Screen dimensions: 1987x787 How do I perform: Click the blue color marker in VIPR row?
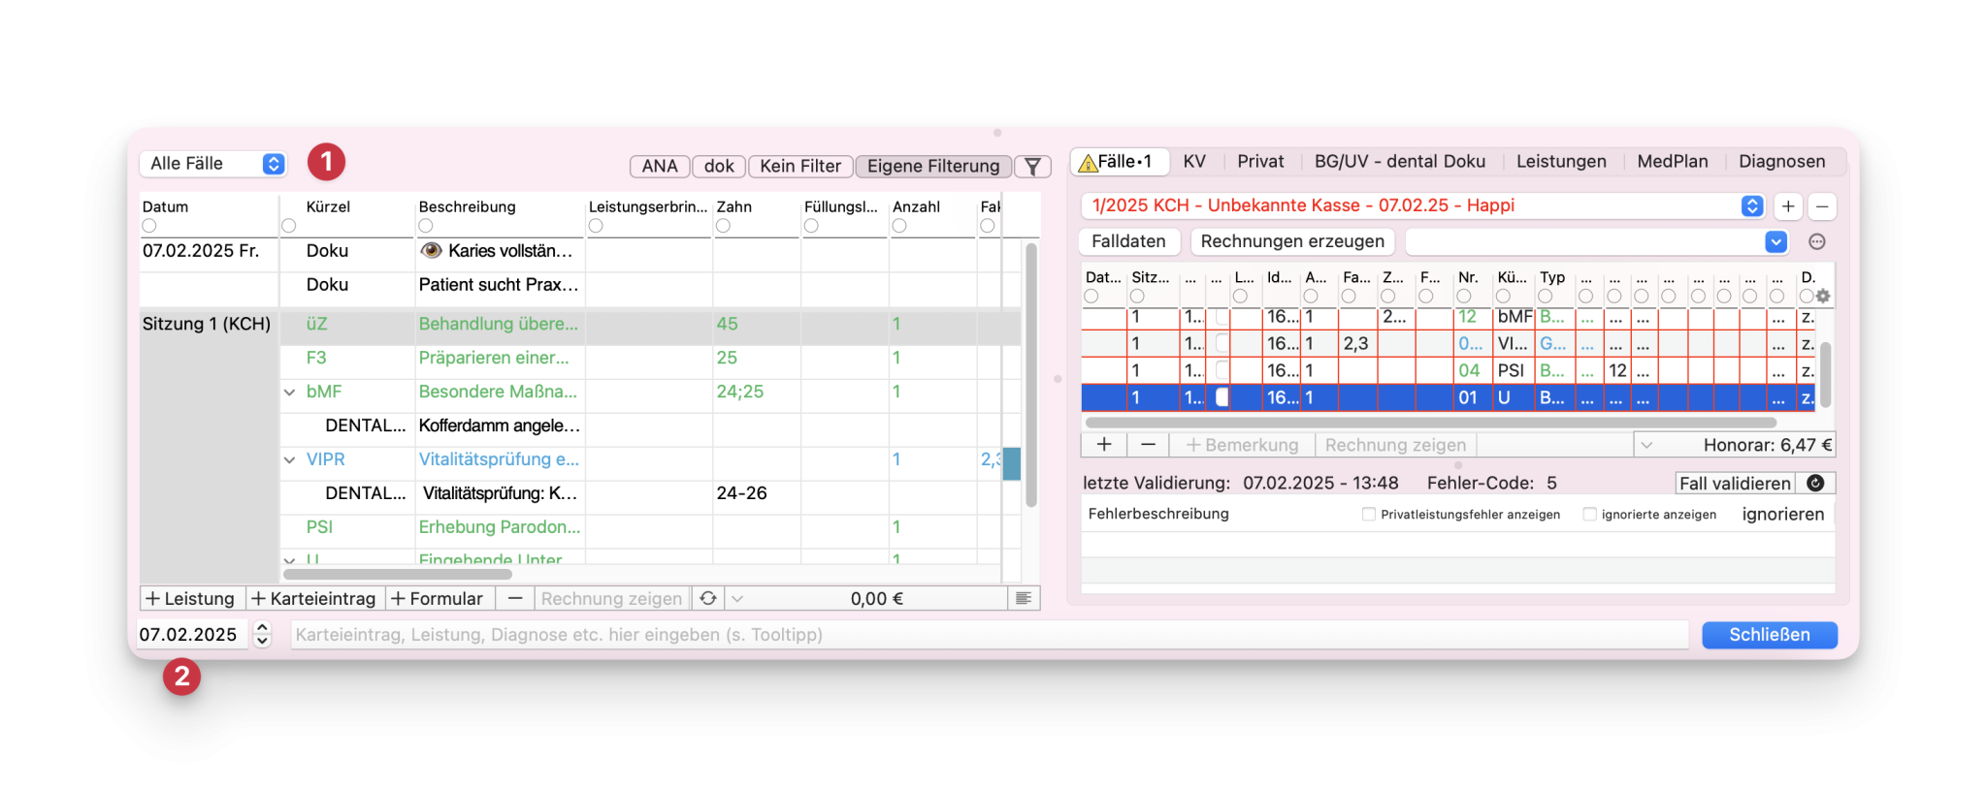pyautogui.click(x=1011, y=464)
